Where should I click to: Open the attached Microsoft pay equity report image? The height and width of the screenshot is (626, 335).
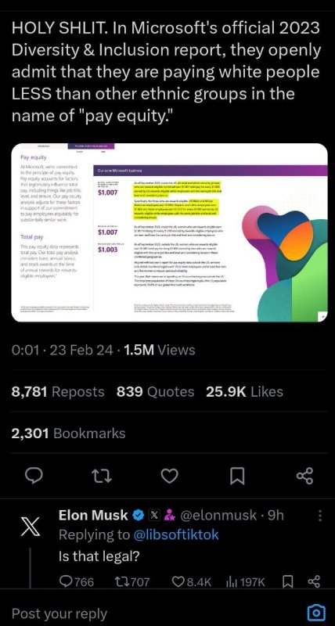[169, 232]
